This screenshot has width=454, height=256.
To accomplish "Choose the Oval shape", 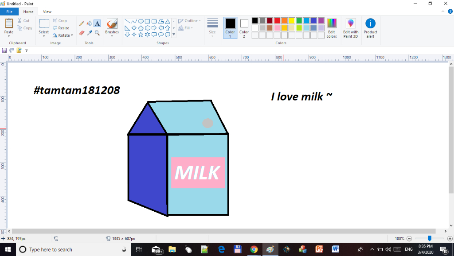I will point(141,21).
